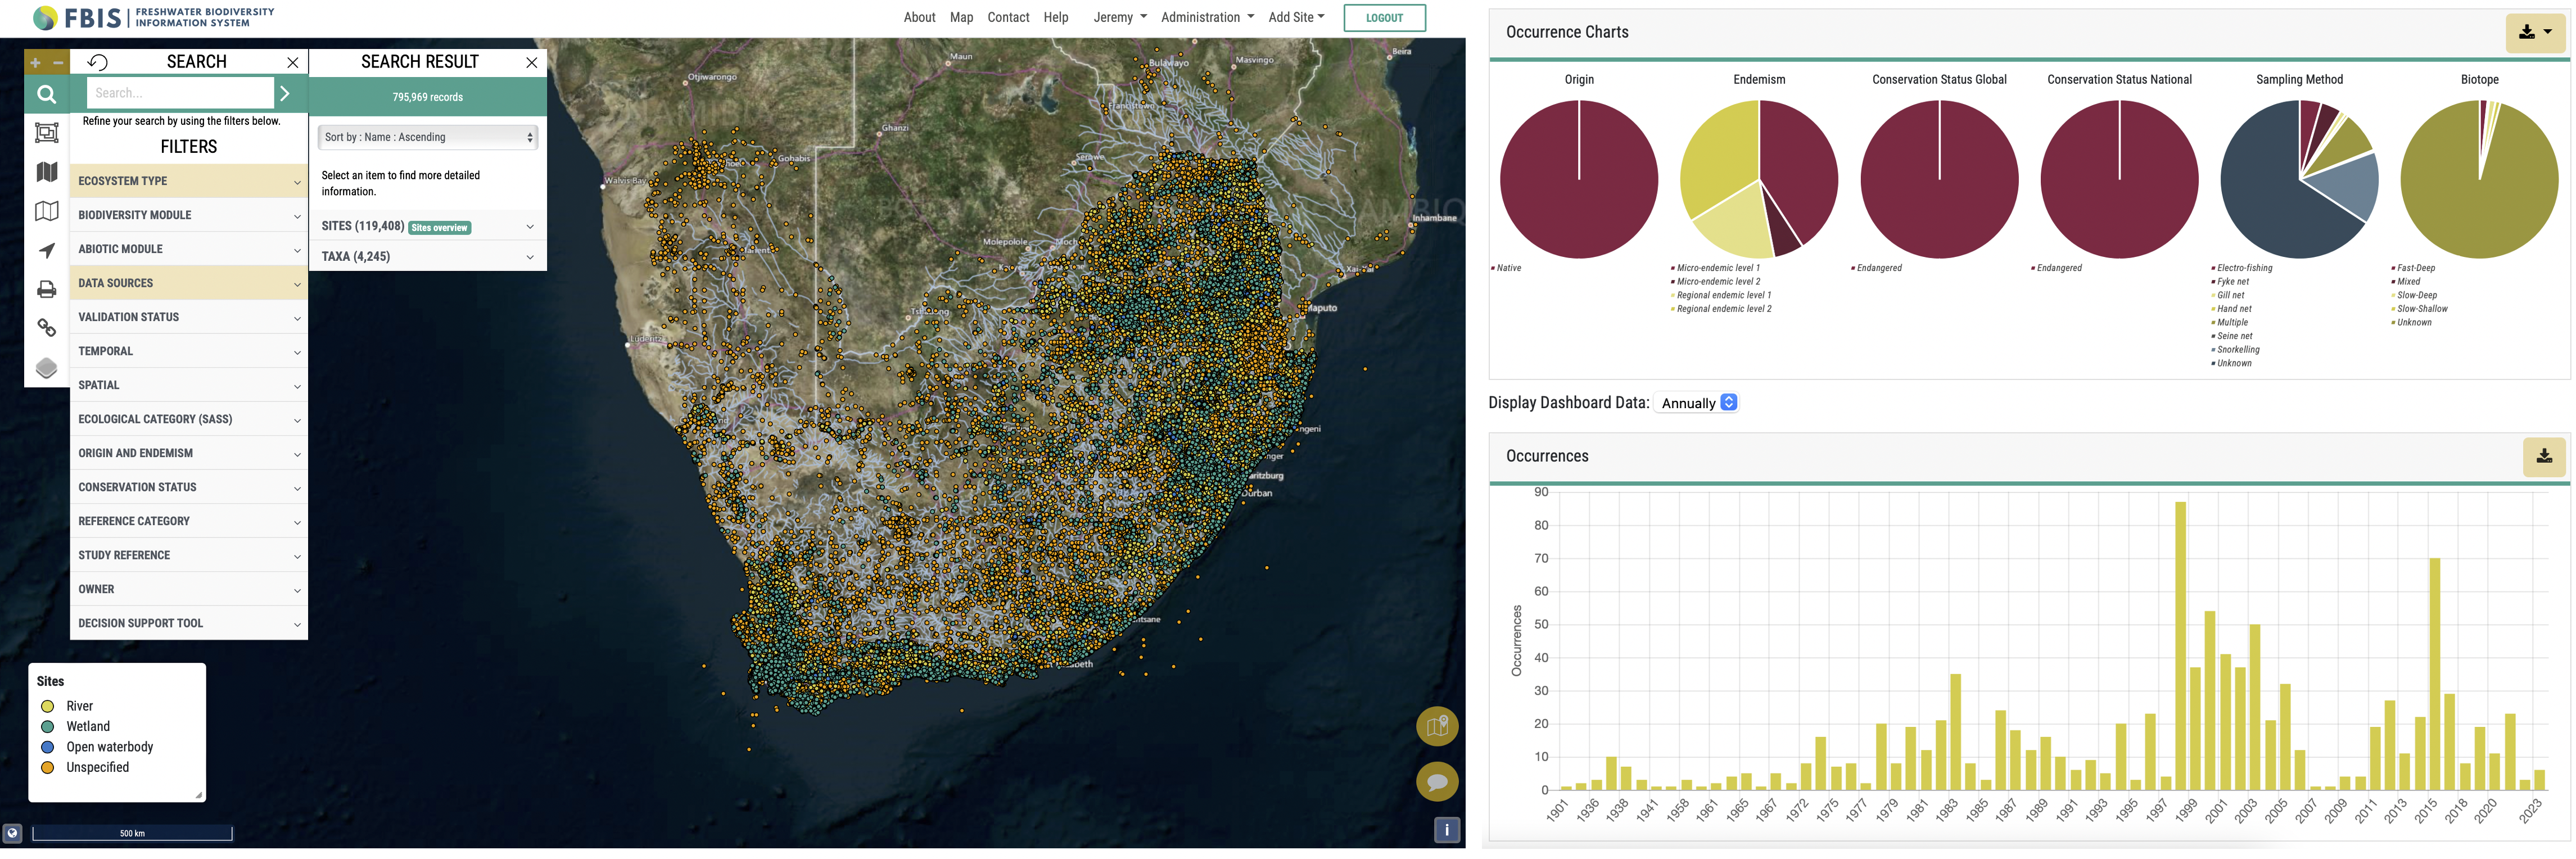Image resolution: width=2576 pixels, height=859 pixels.
Task: Open the layers stack icon
Action: click(46, 368)
